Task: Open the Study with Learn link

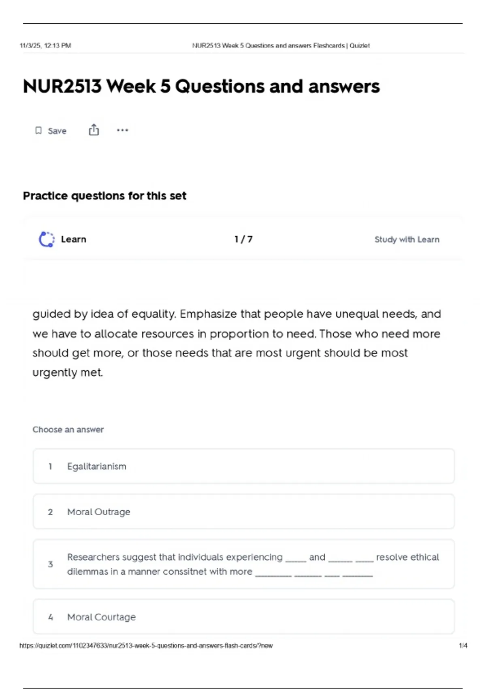Action: click(x=407, y=240)
